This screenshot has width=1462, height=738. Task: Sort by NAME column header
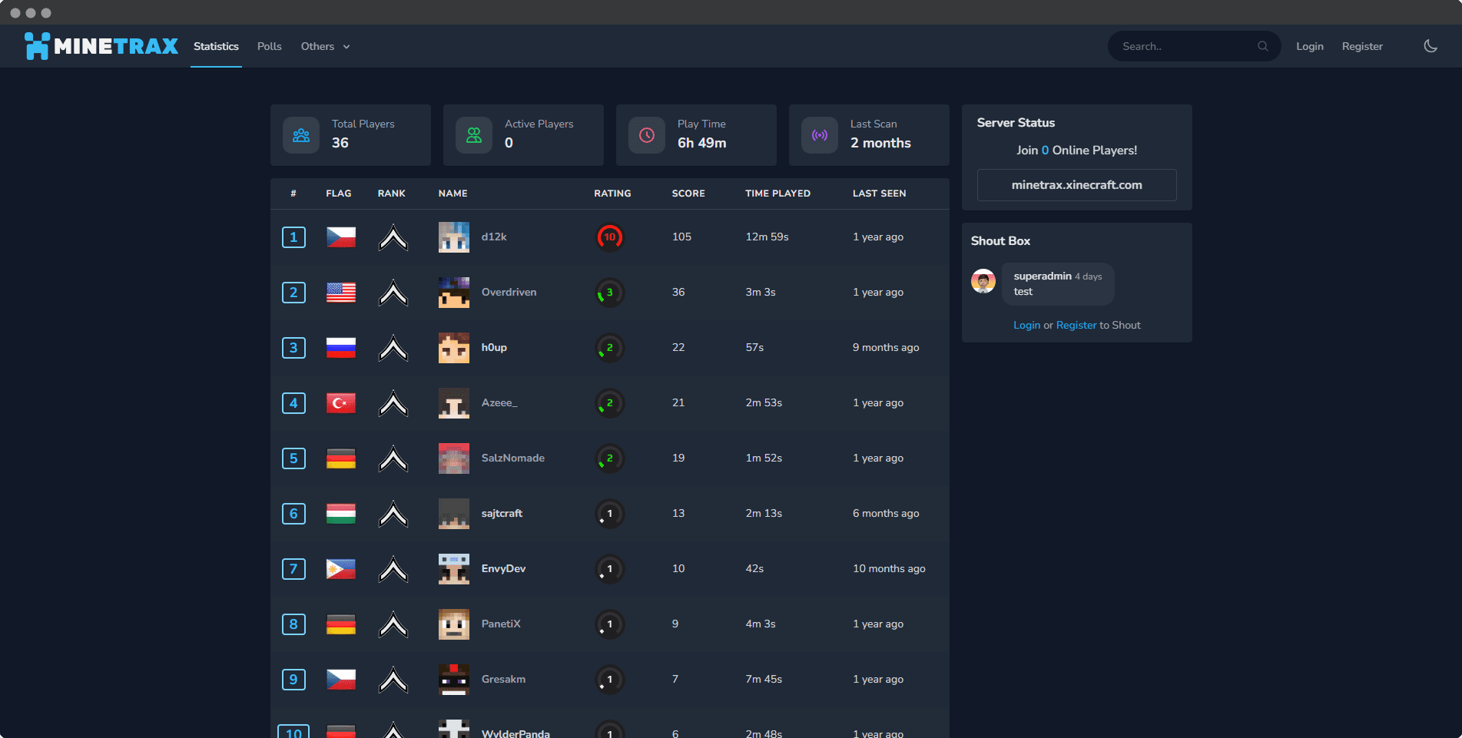tap(453, 194)
